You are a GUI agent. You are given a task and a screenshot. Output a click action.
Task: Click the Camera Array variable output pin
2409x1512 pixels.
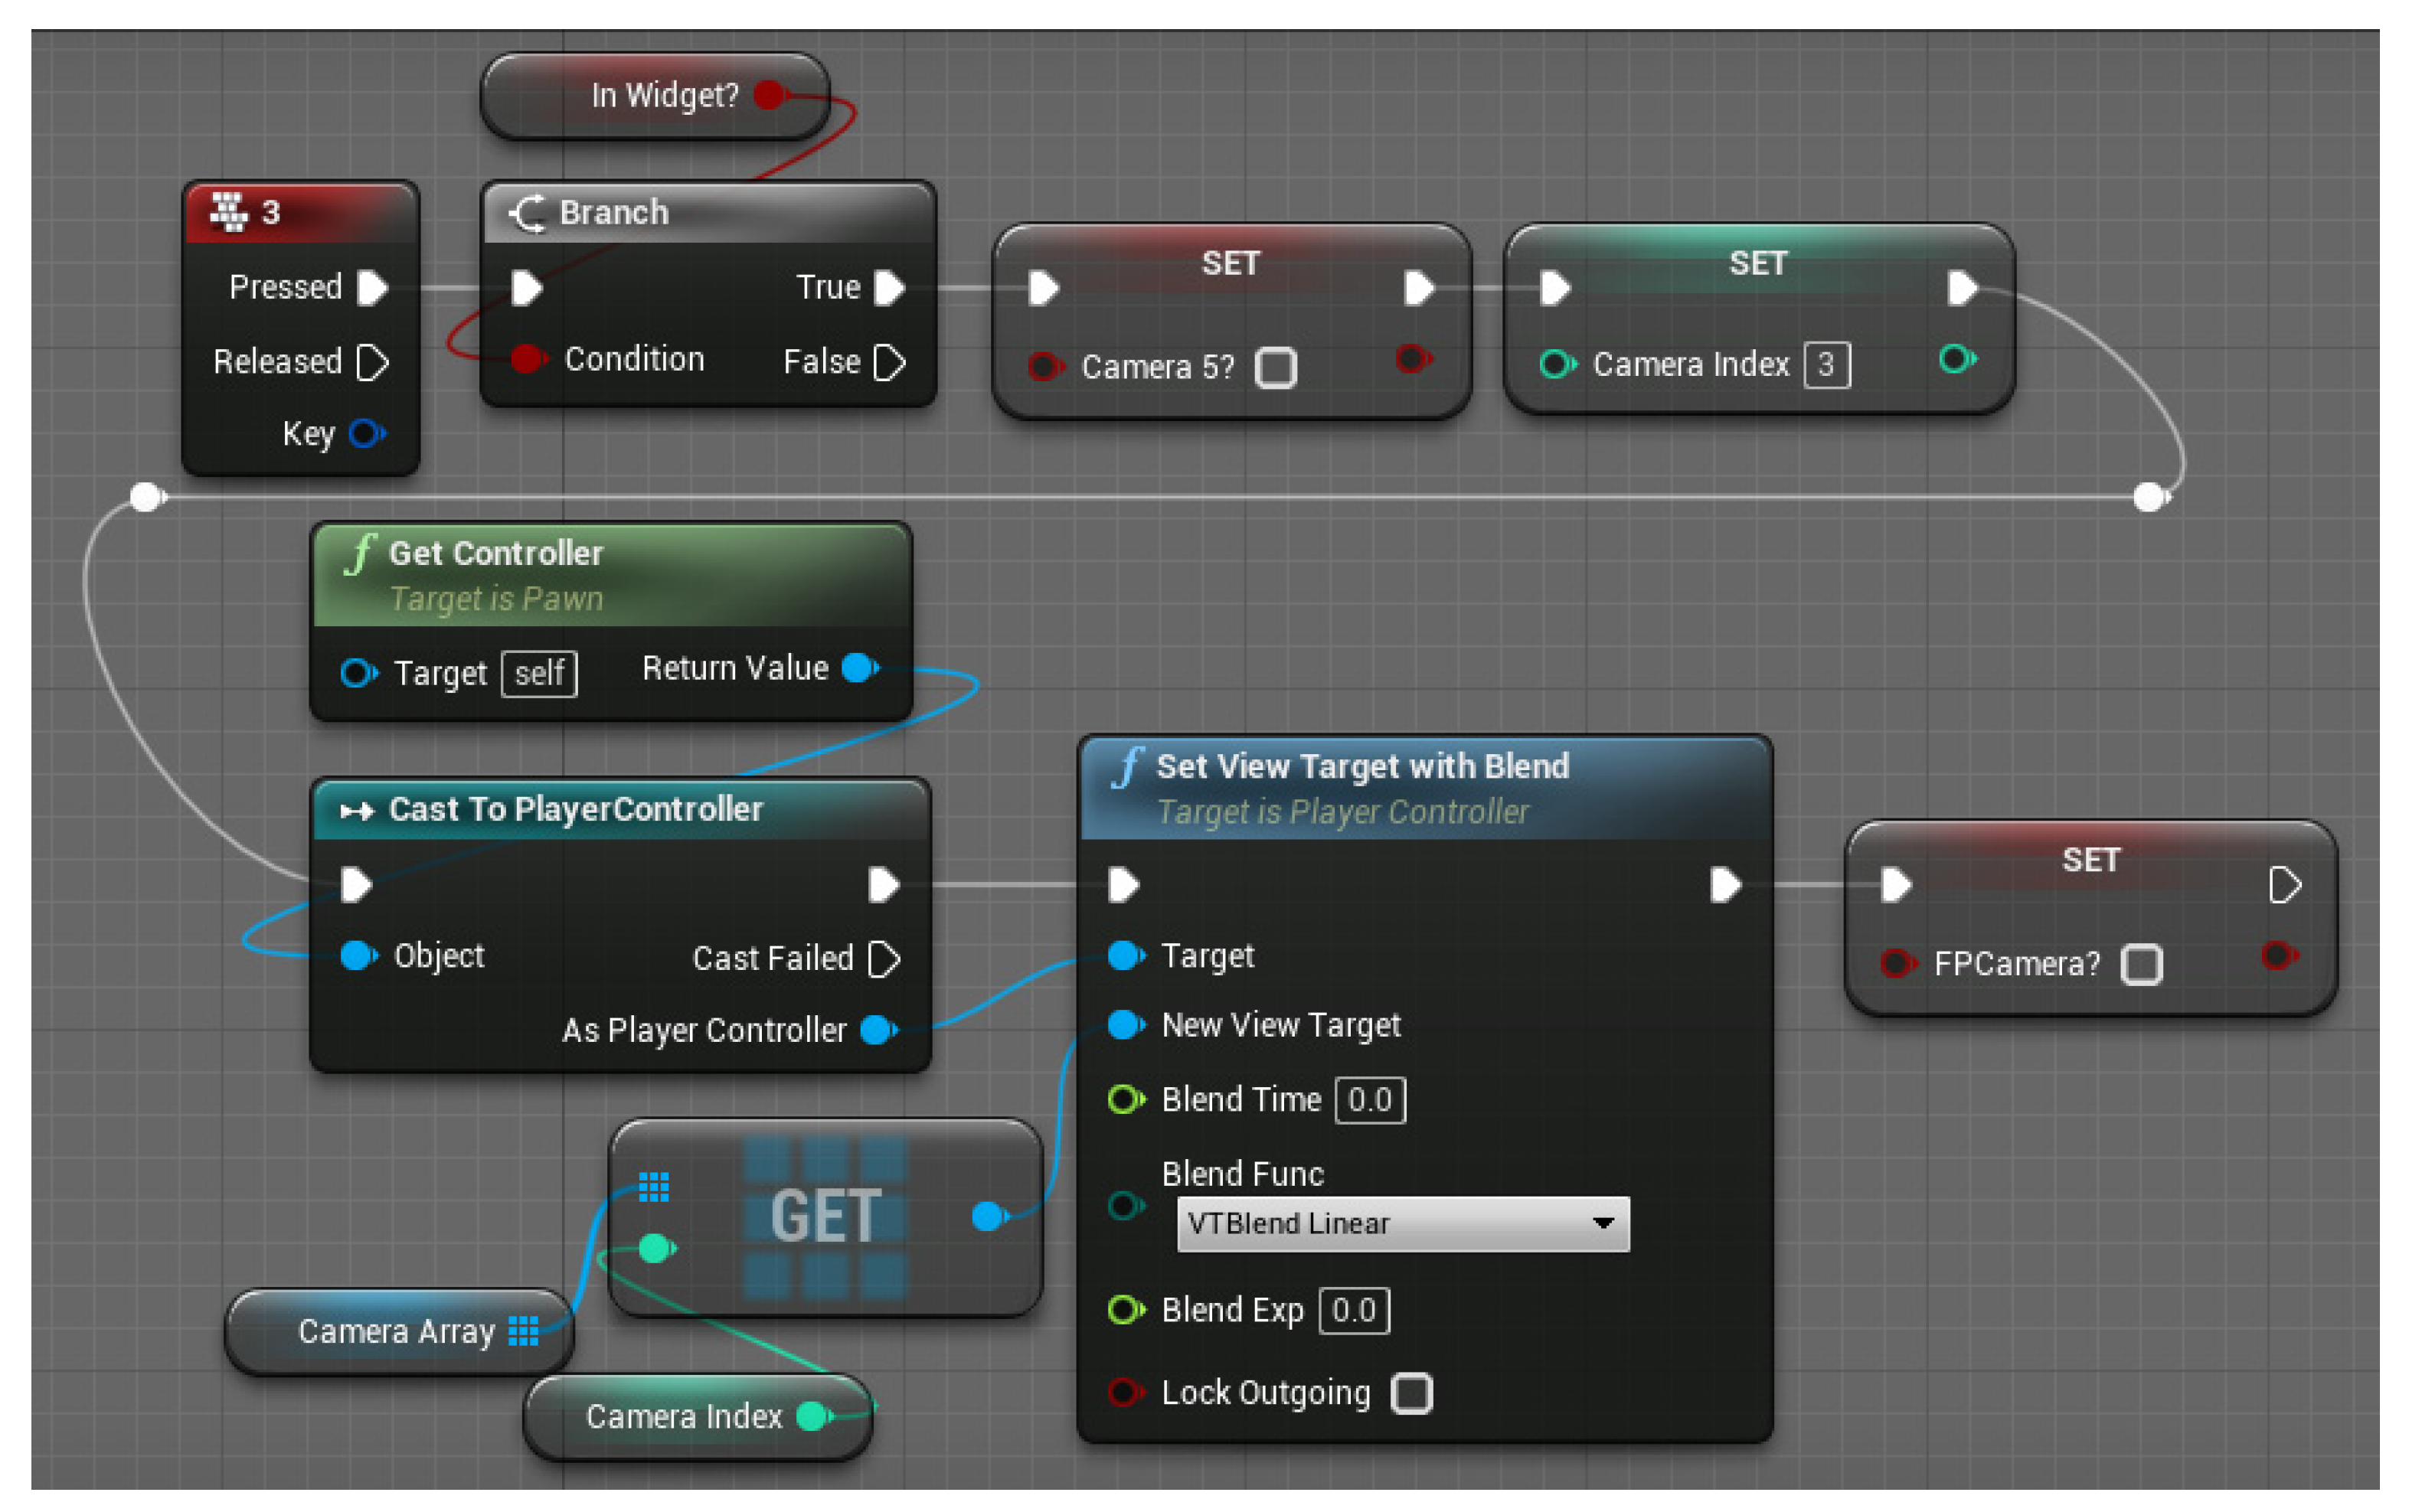[523, 1331]
